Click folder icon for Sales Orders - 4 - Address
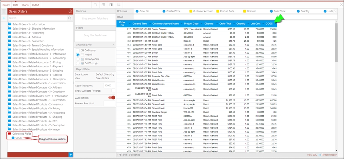Screen dimensions: 344x159 (x=10, y=37)
